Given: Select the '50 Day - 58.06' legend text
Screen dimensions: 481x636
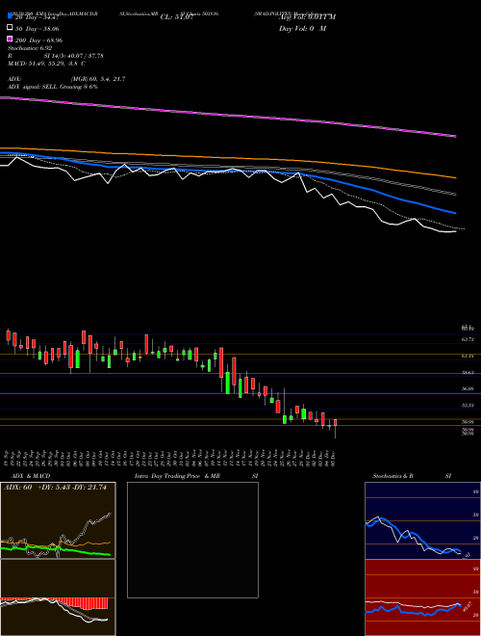Looking at the screenshot, I should click(x=38, y=29).
